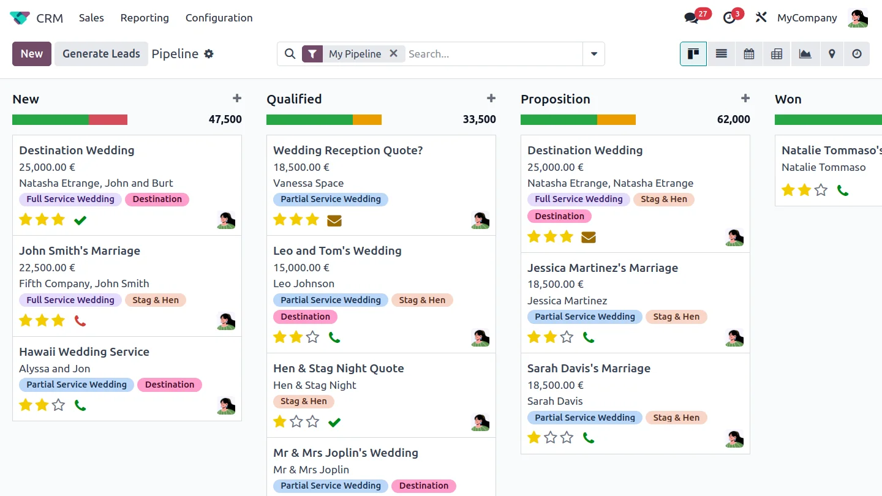Click Generate Leads button

[x=101, y=54]
